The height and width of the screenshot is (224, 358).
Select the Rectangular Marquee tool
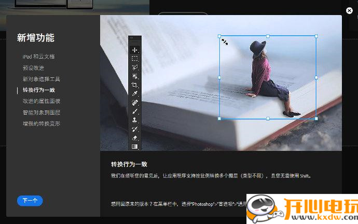pos(135,59)
